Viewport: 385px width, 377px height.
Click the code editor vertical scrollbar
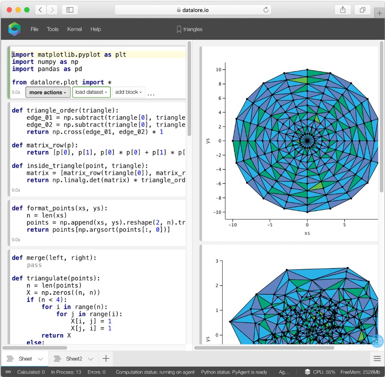pos(189,89)
